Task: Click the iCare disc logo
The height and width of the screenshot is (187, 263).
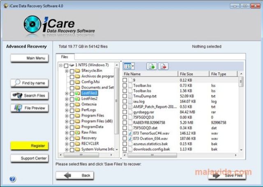Action: (x=33, y=25)
